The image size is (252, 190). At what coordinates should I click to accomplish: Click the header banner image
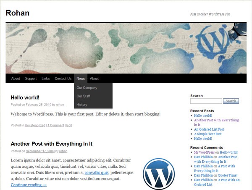pyautogui.click(x=126, y=48)
